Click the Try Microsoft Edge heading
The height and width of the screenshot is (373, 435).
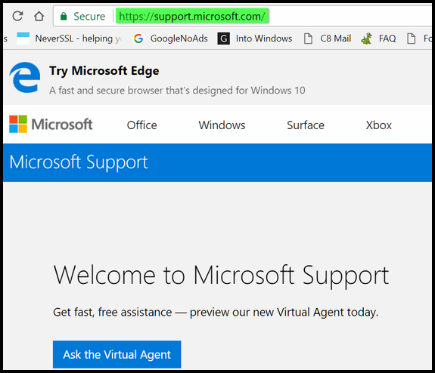[104, 71]
